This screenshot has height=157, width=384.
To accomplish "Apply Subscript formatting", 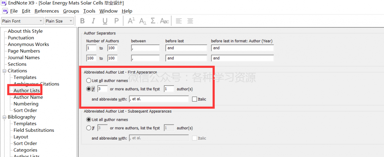I will 143,21.
